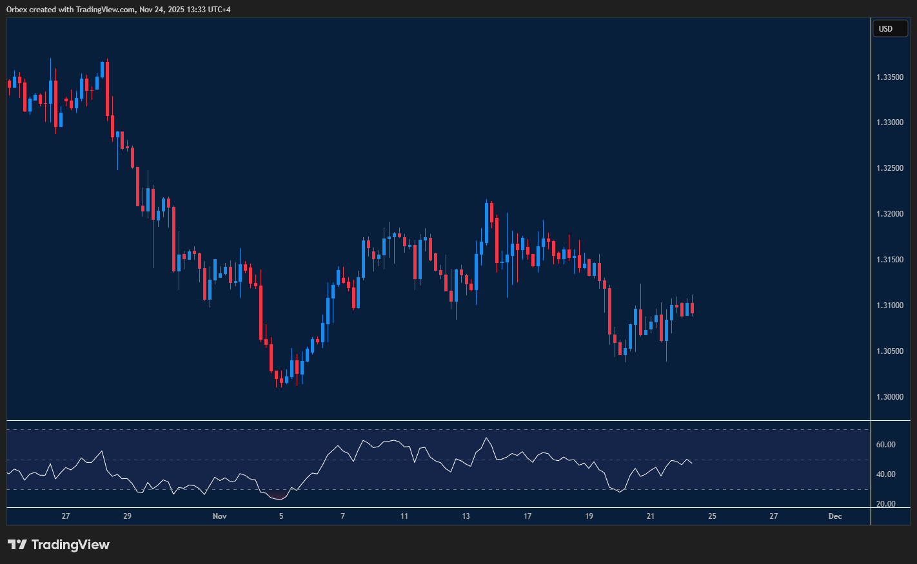
Task: Click date 29 on the time axis
Action: pos(127,516)
